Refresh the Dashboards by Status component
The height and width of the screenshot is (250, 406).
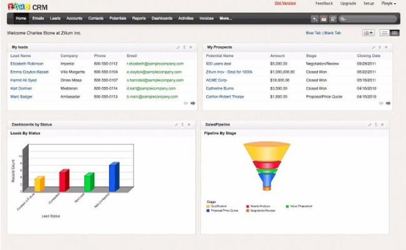[x=182, y=125]
